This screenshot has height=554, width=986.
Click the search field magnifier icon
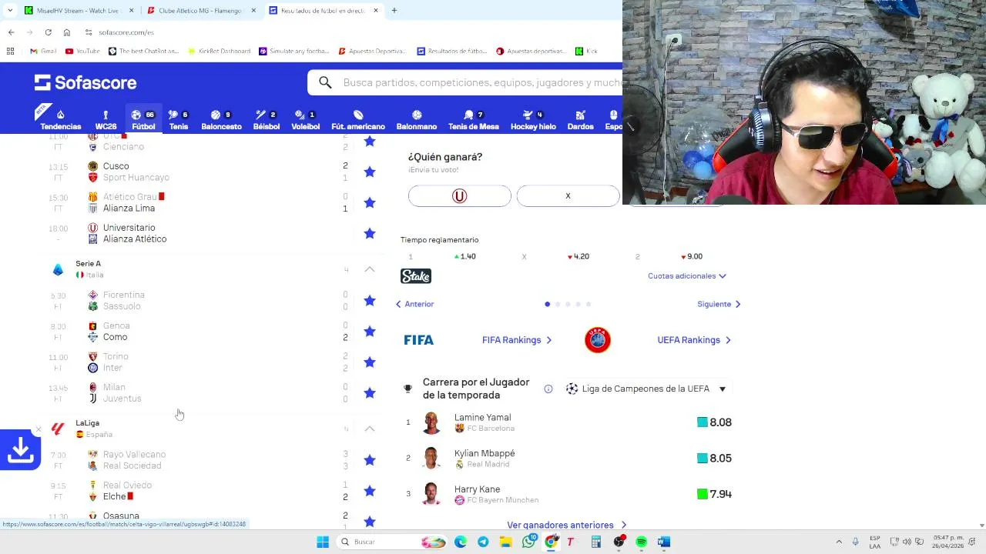click(325, 82)
